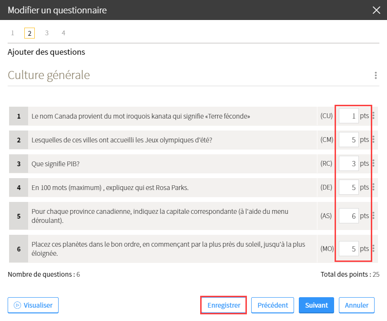Viewport: 387px width, 321px height.
Task: Go to step 1 of the wizard
Action: 12,33
